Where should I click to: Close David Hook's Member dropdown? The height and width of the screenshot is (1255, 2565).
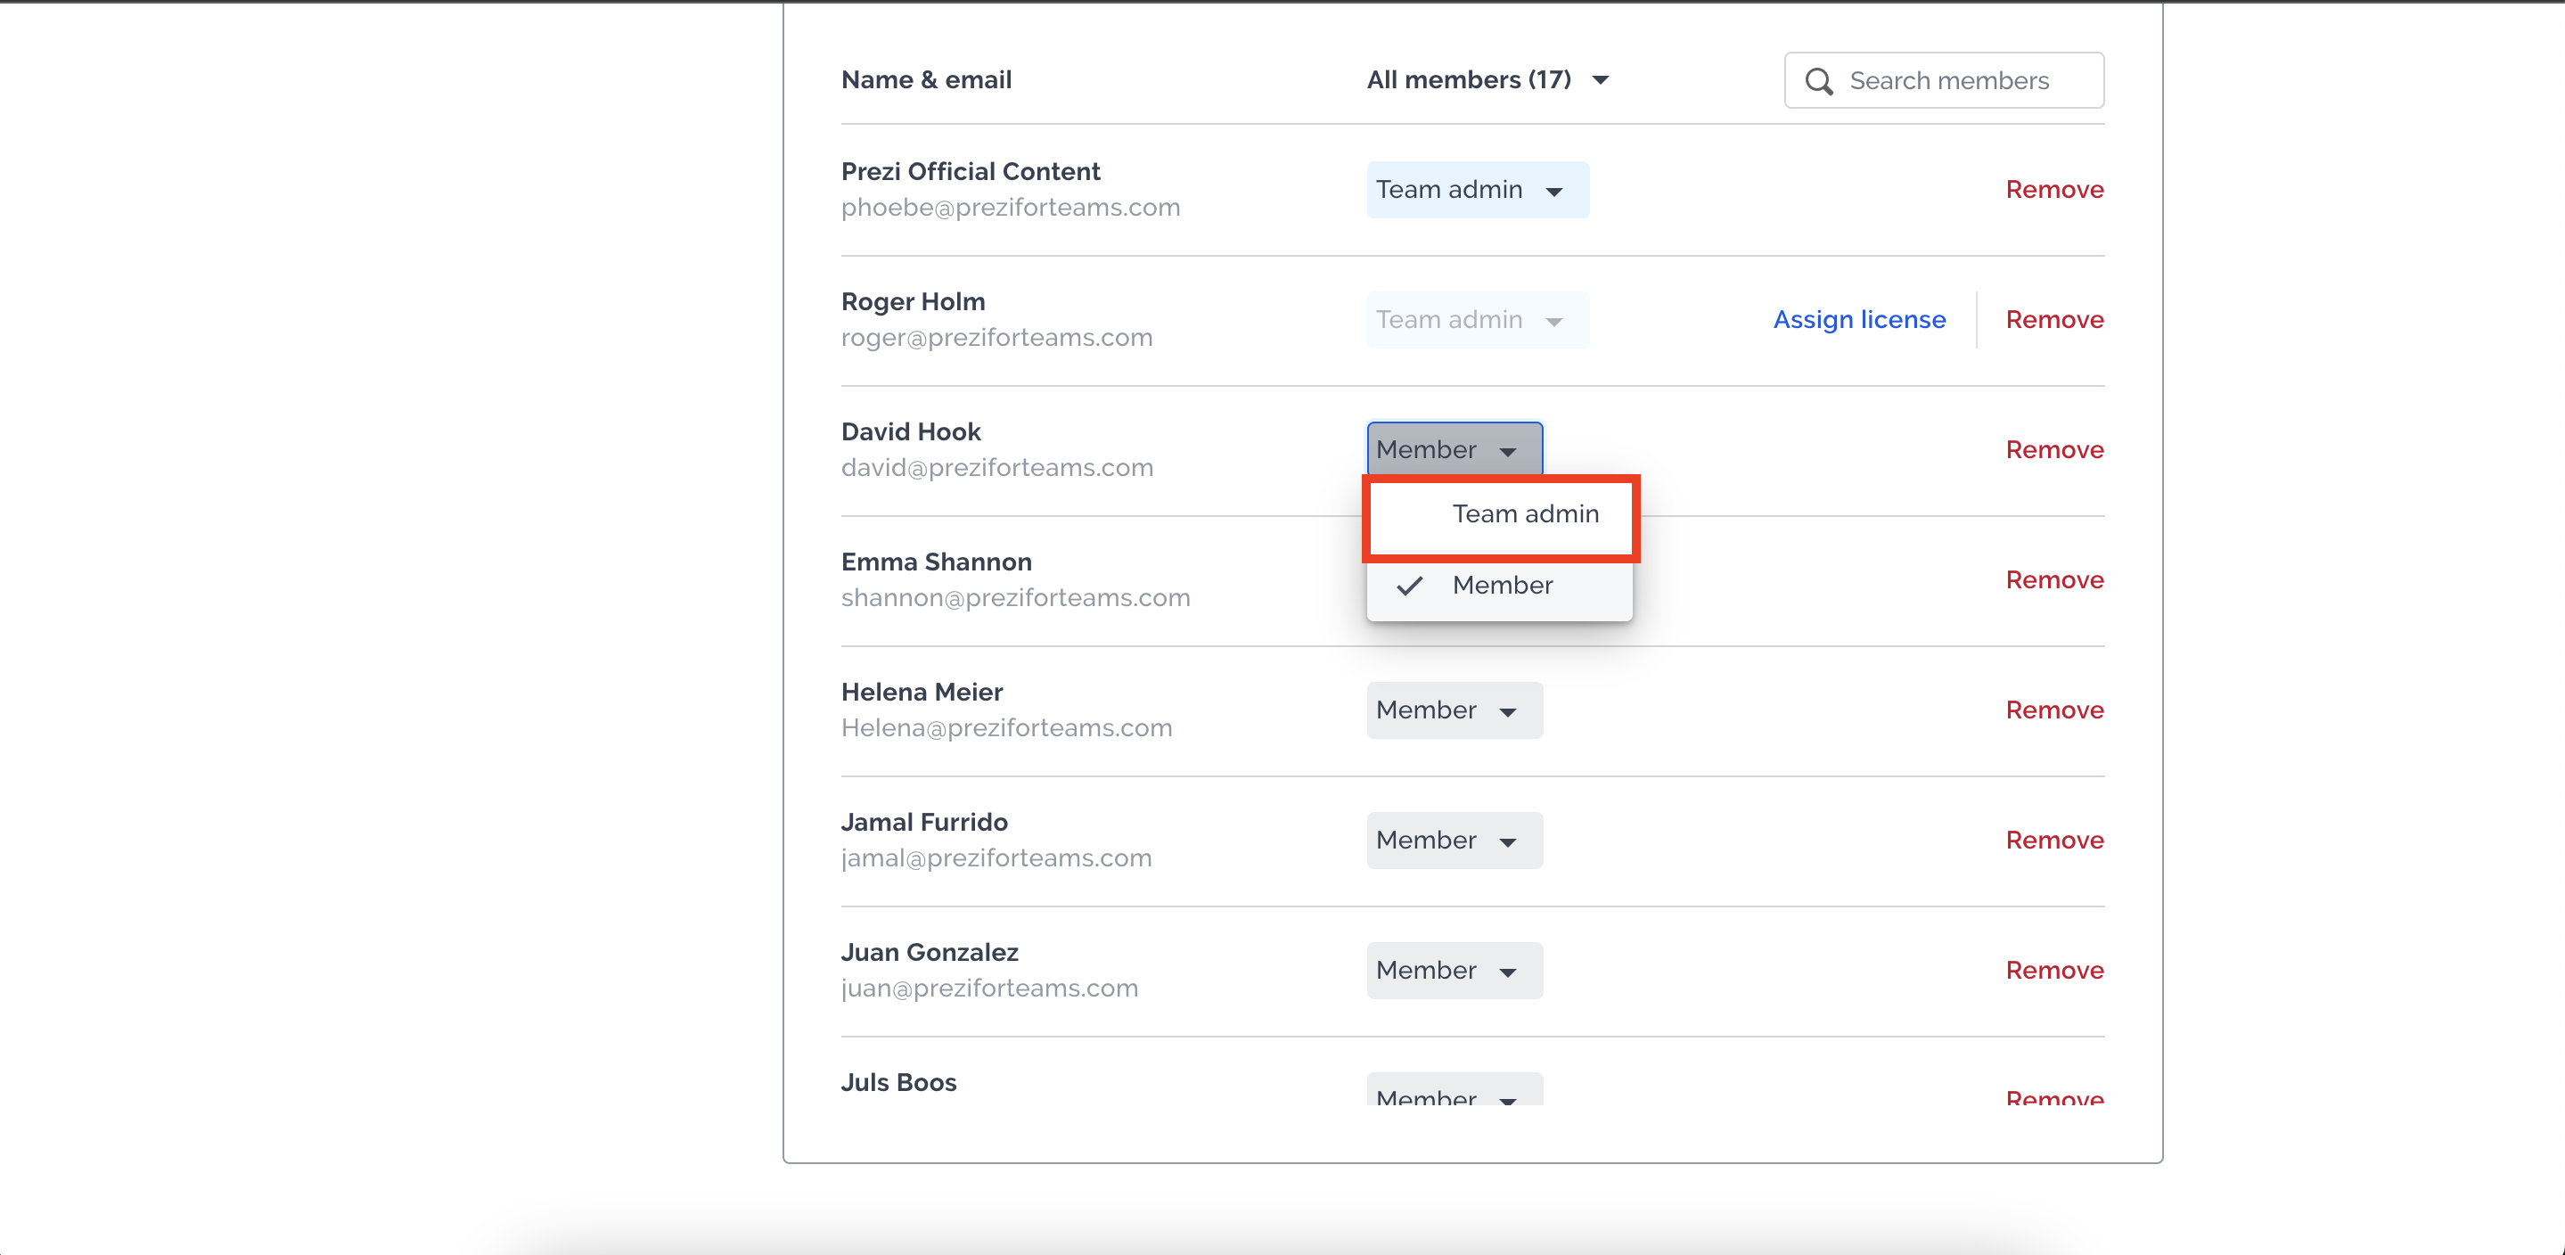coord(1454,450)
